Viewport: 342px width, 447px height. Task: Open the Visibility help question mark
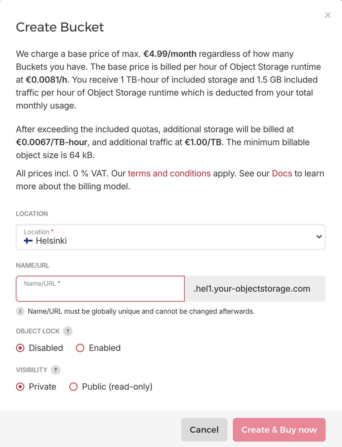click(55, 370)
